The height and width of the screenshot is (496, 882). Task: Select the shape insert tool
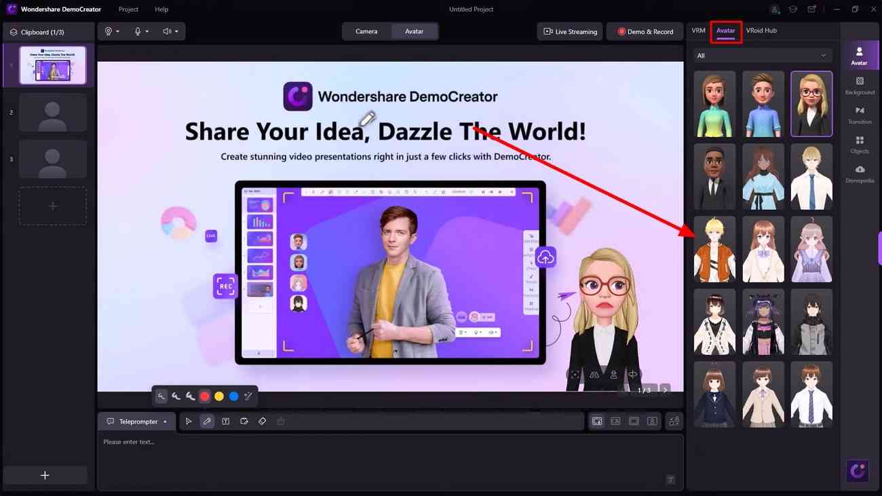click(x=244, y=421)
